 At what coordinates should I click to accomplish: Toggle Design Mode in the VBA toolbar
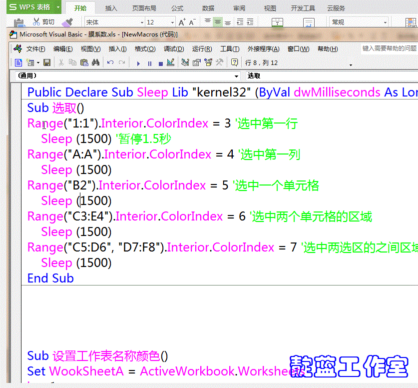click(170, 62)
